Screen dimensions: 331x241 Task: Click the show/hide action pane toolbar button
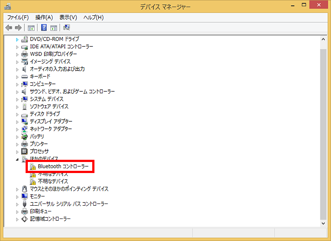pos(53,28)
